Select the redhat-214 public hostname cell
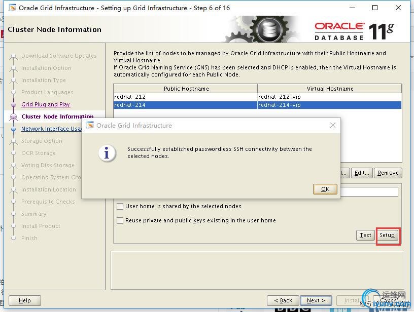This screenshot has height=312, width=414. [x=185, y=105]
